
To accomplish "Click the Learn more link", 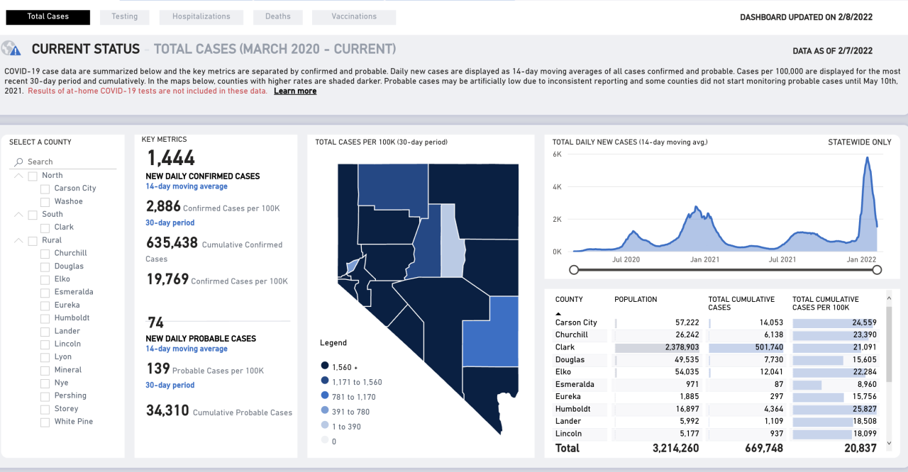I will [x=295, y=91].
